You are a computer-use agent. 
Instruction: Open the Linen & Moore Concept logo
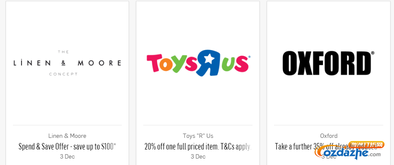point(68,63)
